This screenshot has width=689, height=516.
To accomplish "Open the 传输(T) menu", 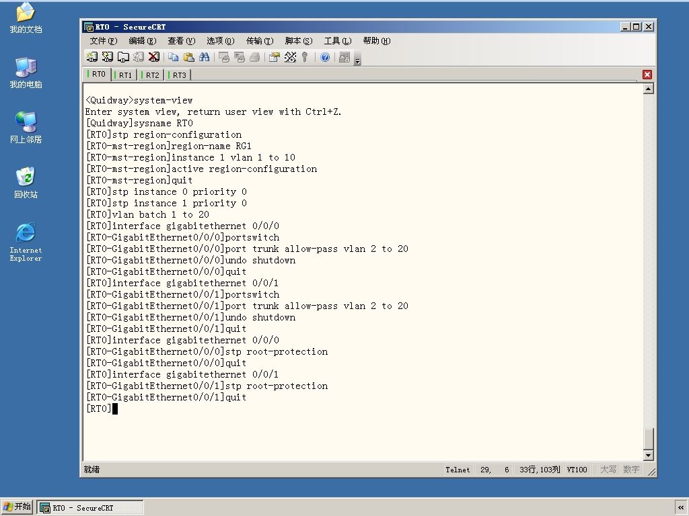I will [260, 41].
